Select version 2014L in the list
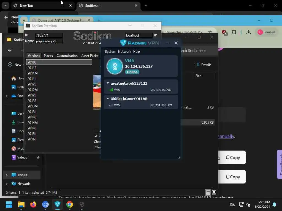The image size is (282, 211). 59,128
